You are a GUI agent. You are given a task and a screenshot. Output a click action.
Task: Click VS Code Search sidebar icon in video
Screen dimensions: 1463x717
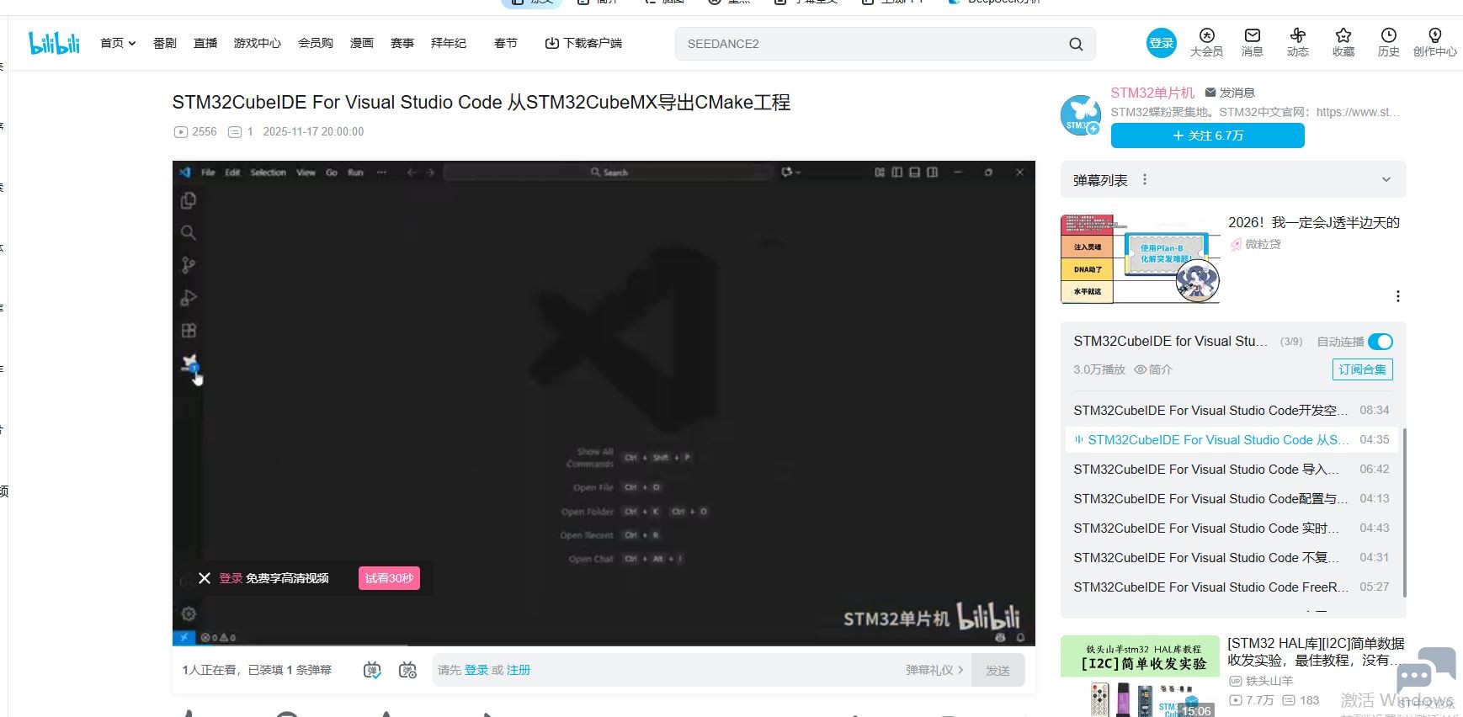coord(189,232)
